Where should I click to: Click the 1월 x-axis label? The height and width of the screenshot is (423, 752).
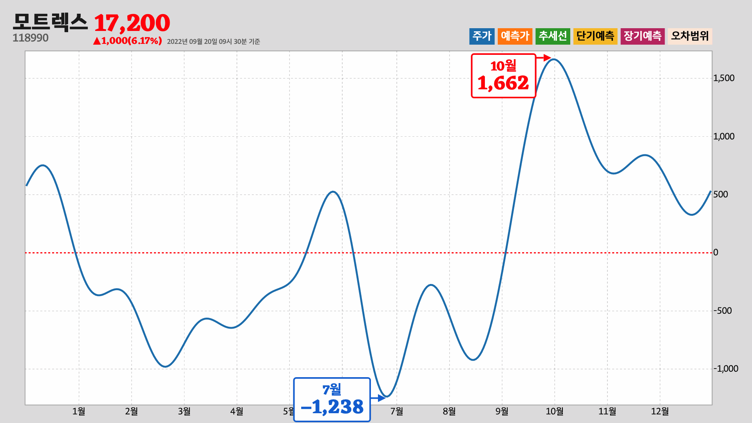point(79,411)
